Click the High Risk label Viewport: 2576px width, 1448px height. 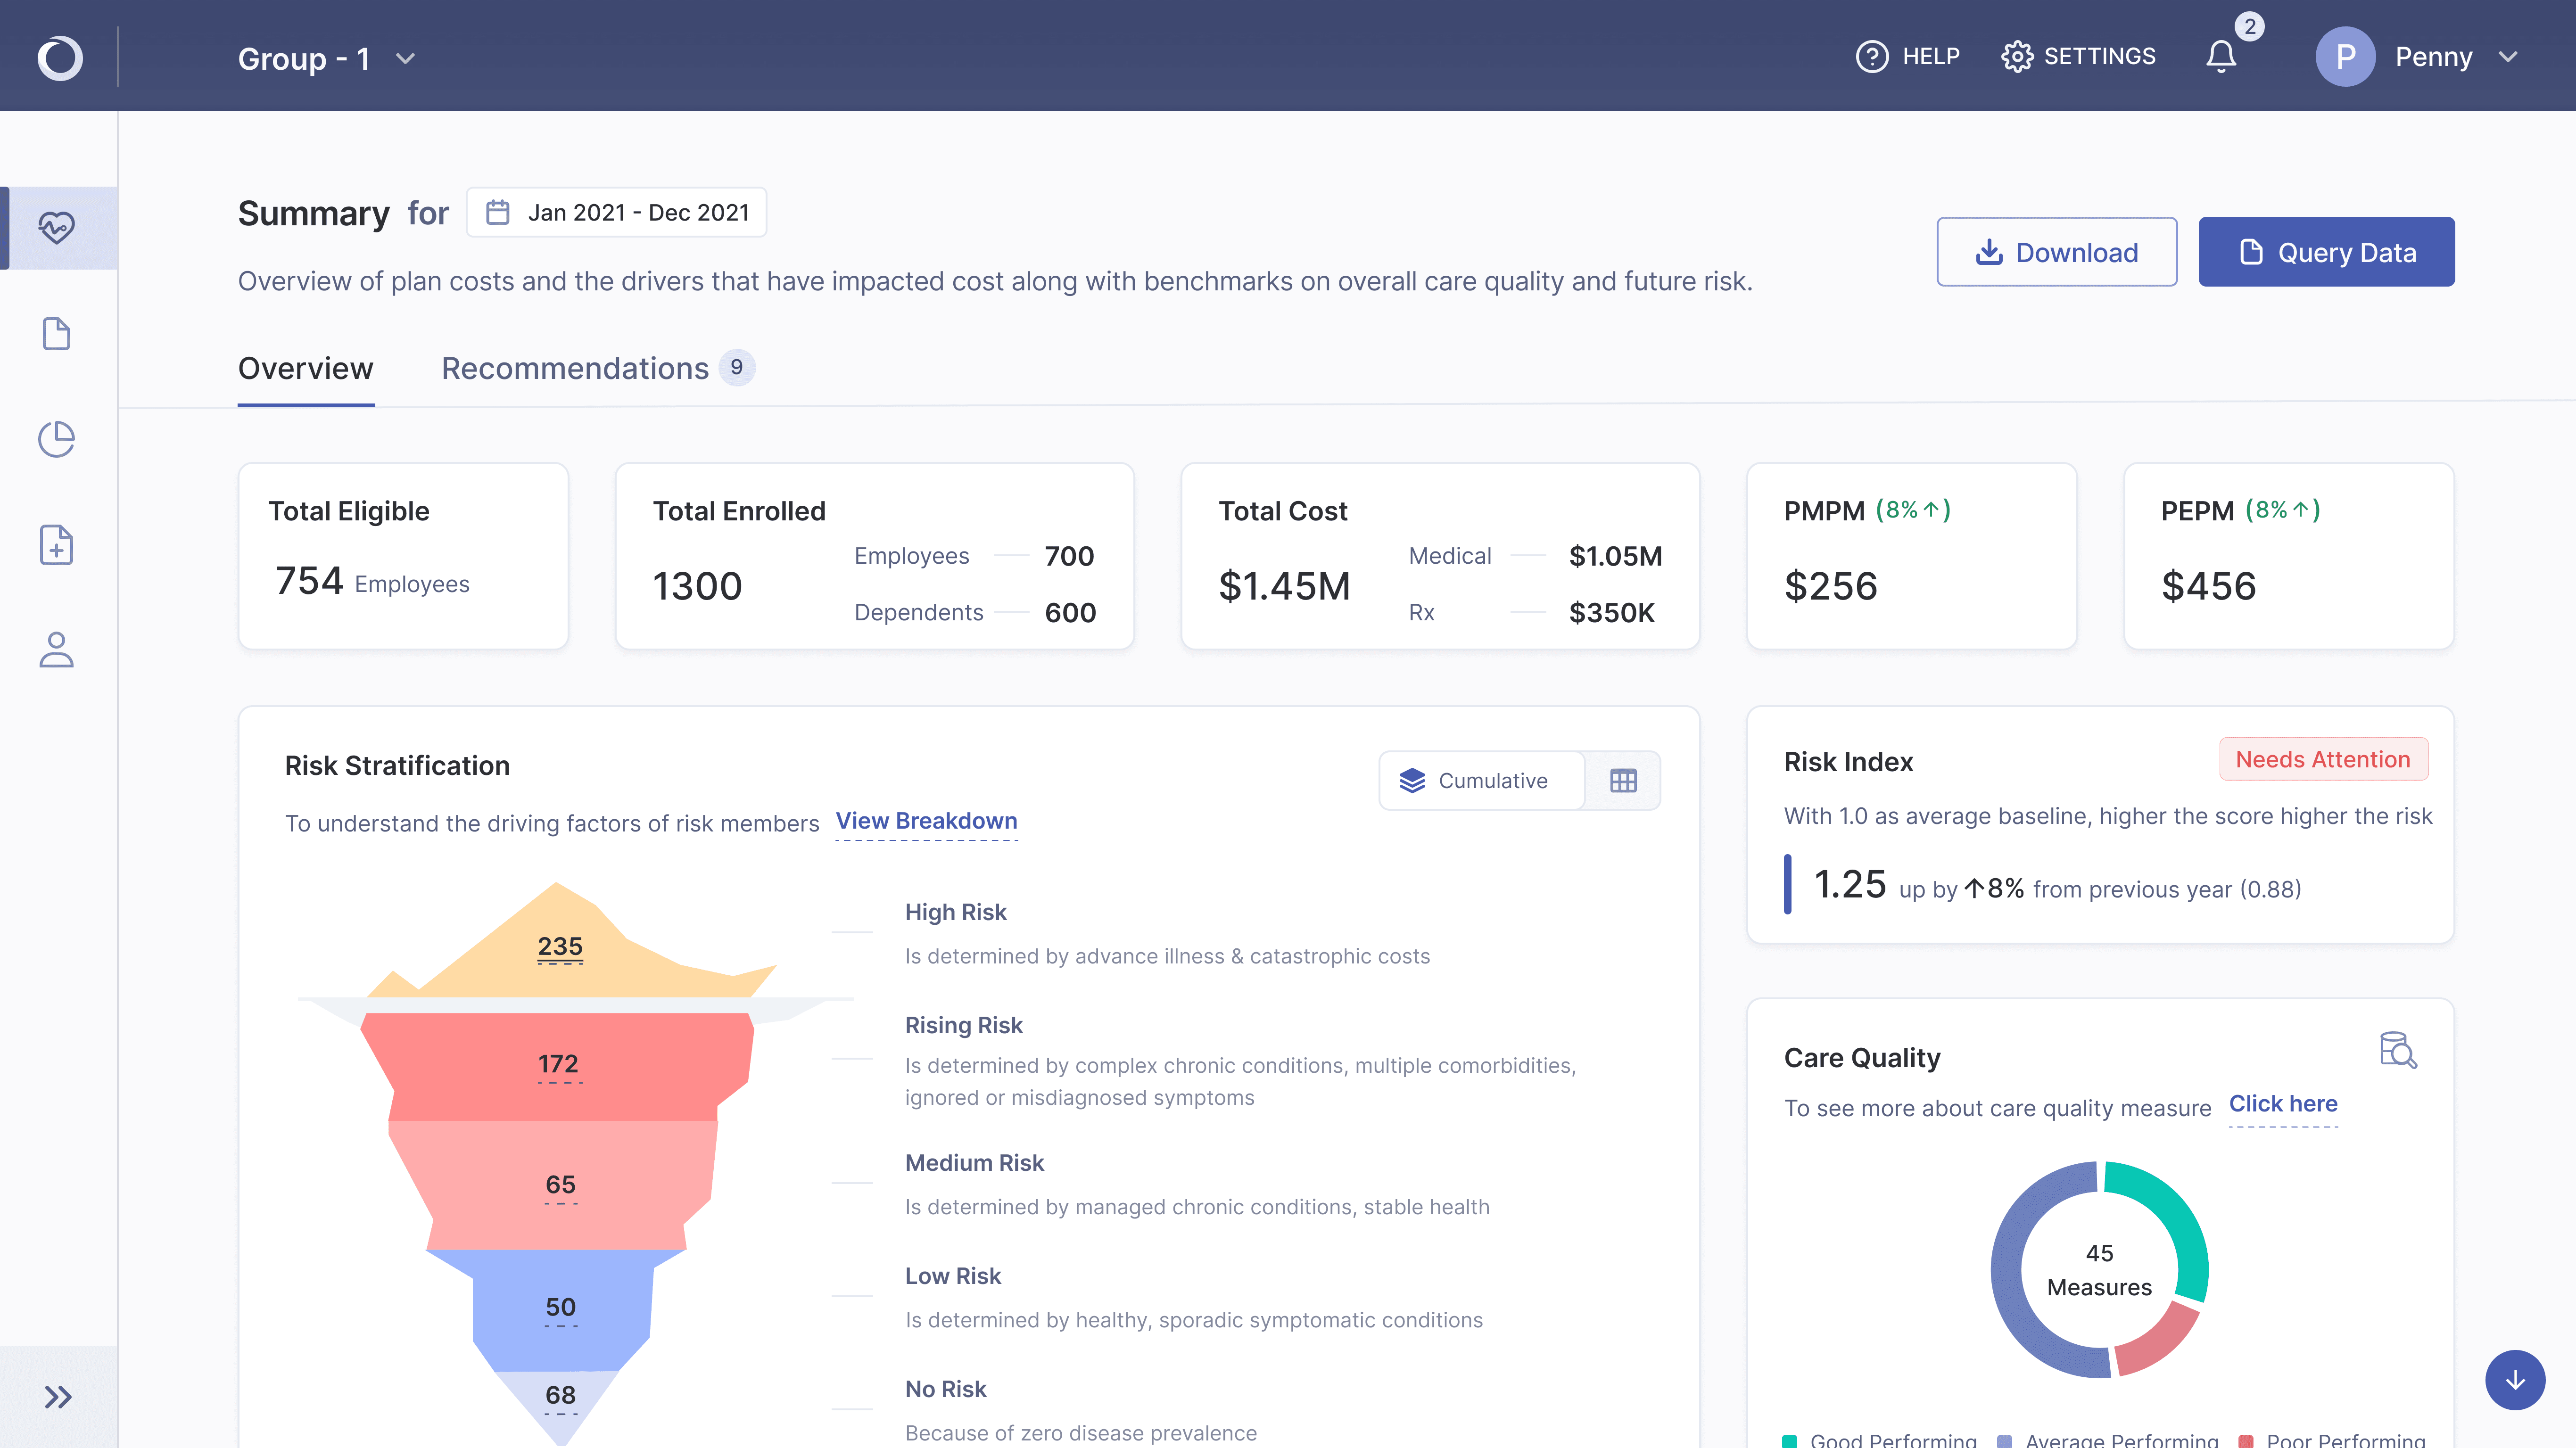coord(955,912)
